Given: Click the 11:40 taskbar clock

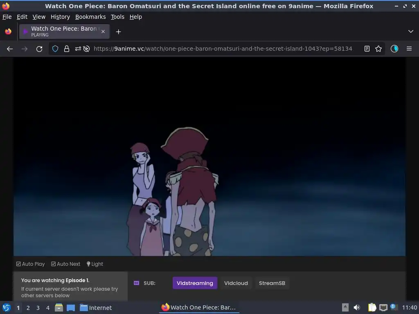Looking at the screenshot, I should (409, 307).
